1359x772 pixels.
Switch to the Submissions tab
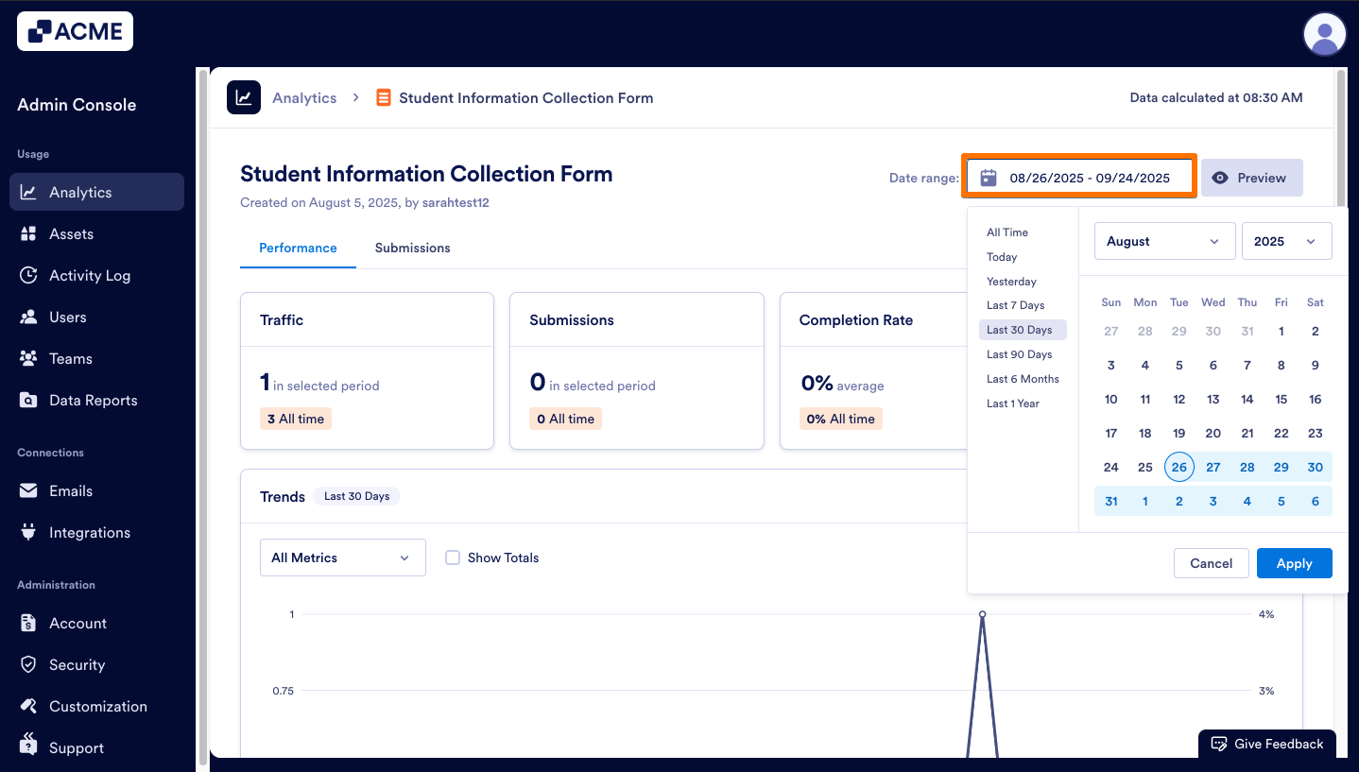[412, 248]
